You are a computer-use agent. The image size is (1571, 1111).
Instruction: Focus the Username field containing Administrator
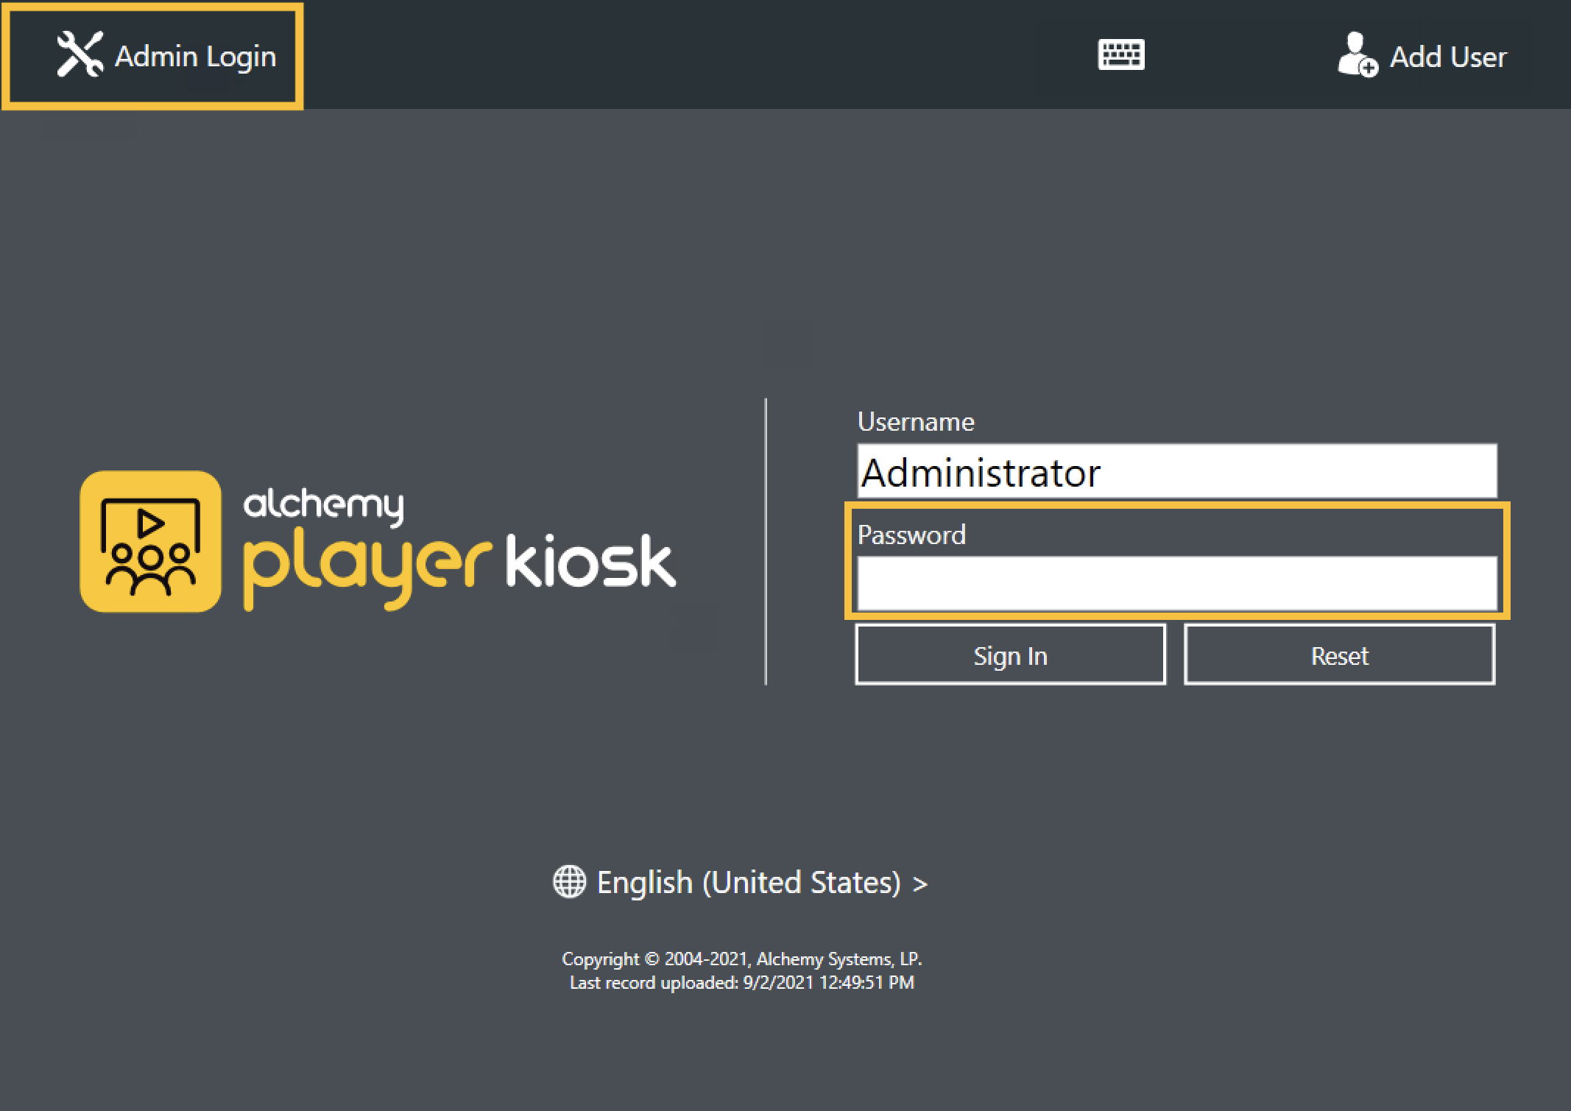(x=1176, y=472)
